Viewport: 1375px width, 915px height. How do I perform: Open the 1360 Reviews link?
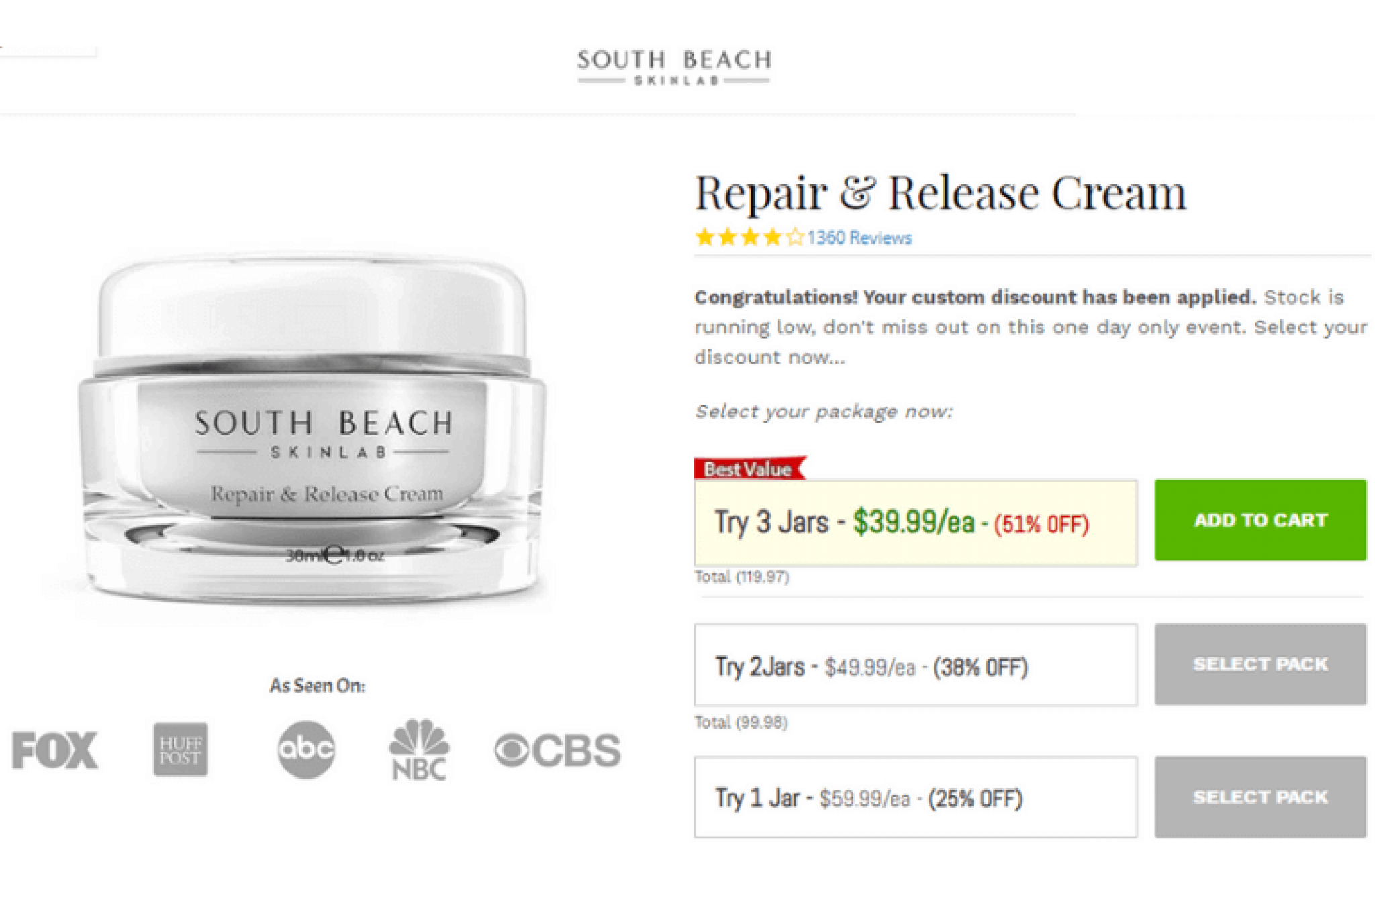coord(859,237)
